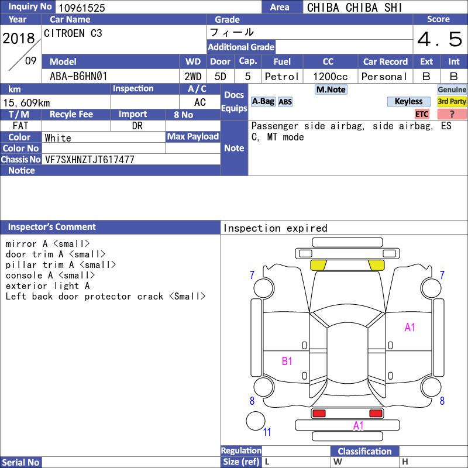Click the magenta B1 damage mark on left door
This screenshot has height=468, width=468.
point(287,361)
